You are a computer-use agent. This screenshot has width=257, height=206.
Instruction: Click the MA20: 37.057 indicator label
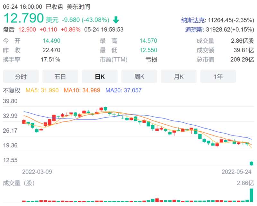point(123,90)
